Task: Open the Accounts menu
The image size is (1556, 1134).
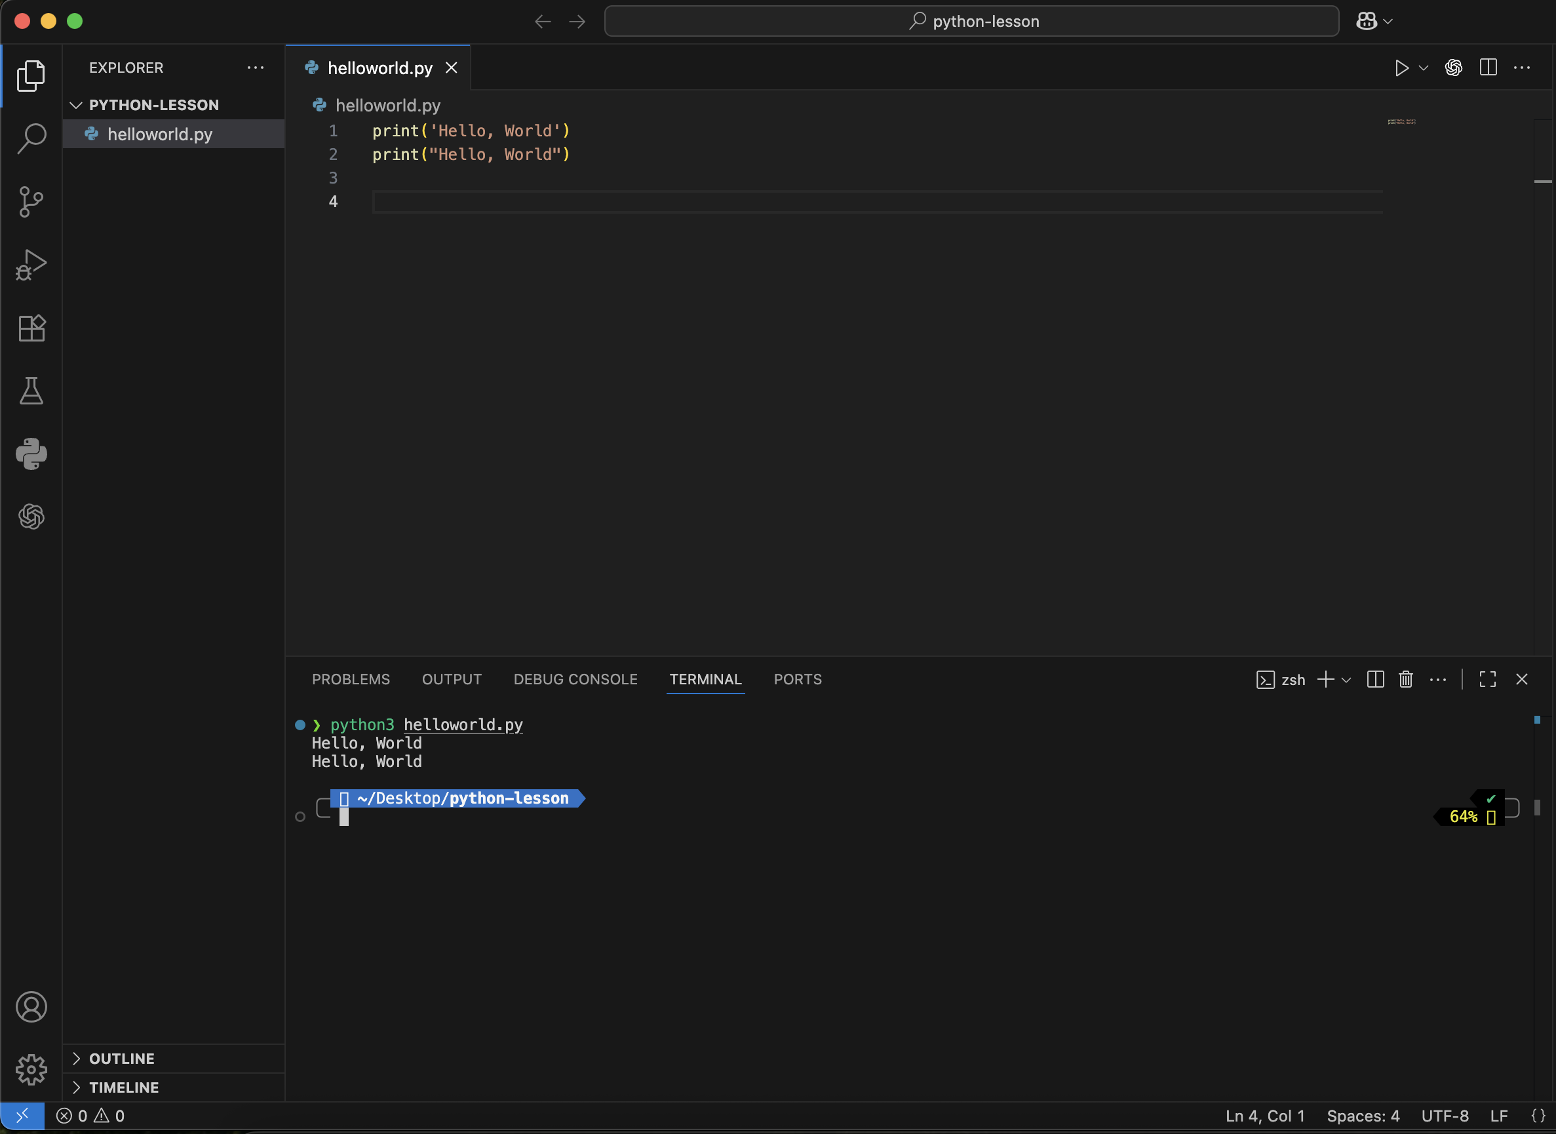Action: pyautogui.click(x=31, y=1007)
